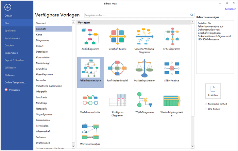Select the STEP-Analyse template icon

pos(172,68)
